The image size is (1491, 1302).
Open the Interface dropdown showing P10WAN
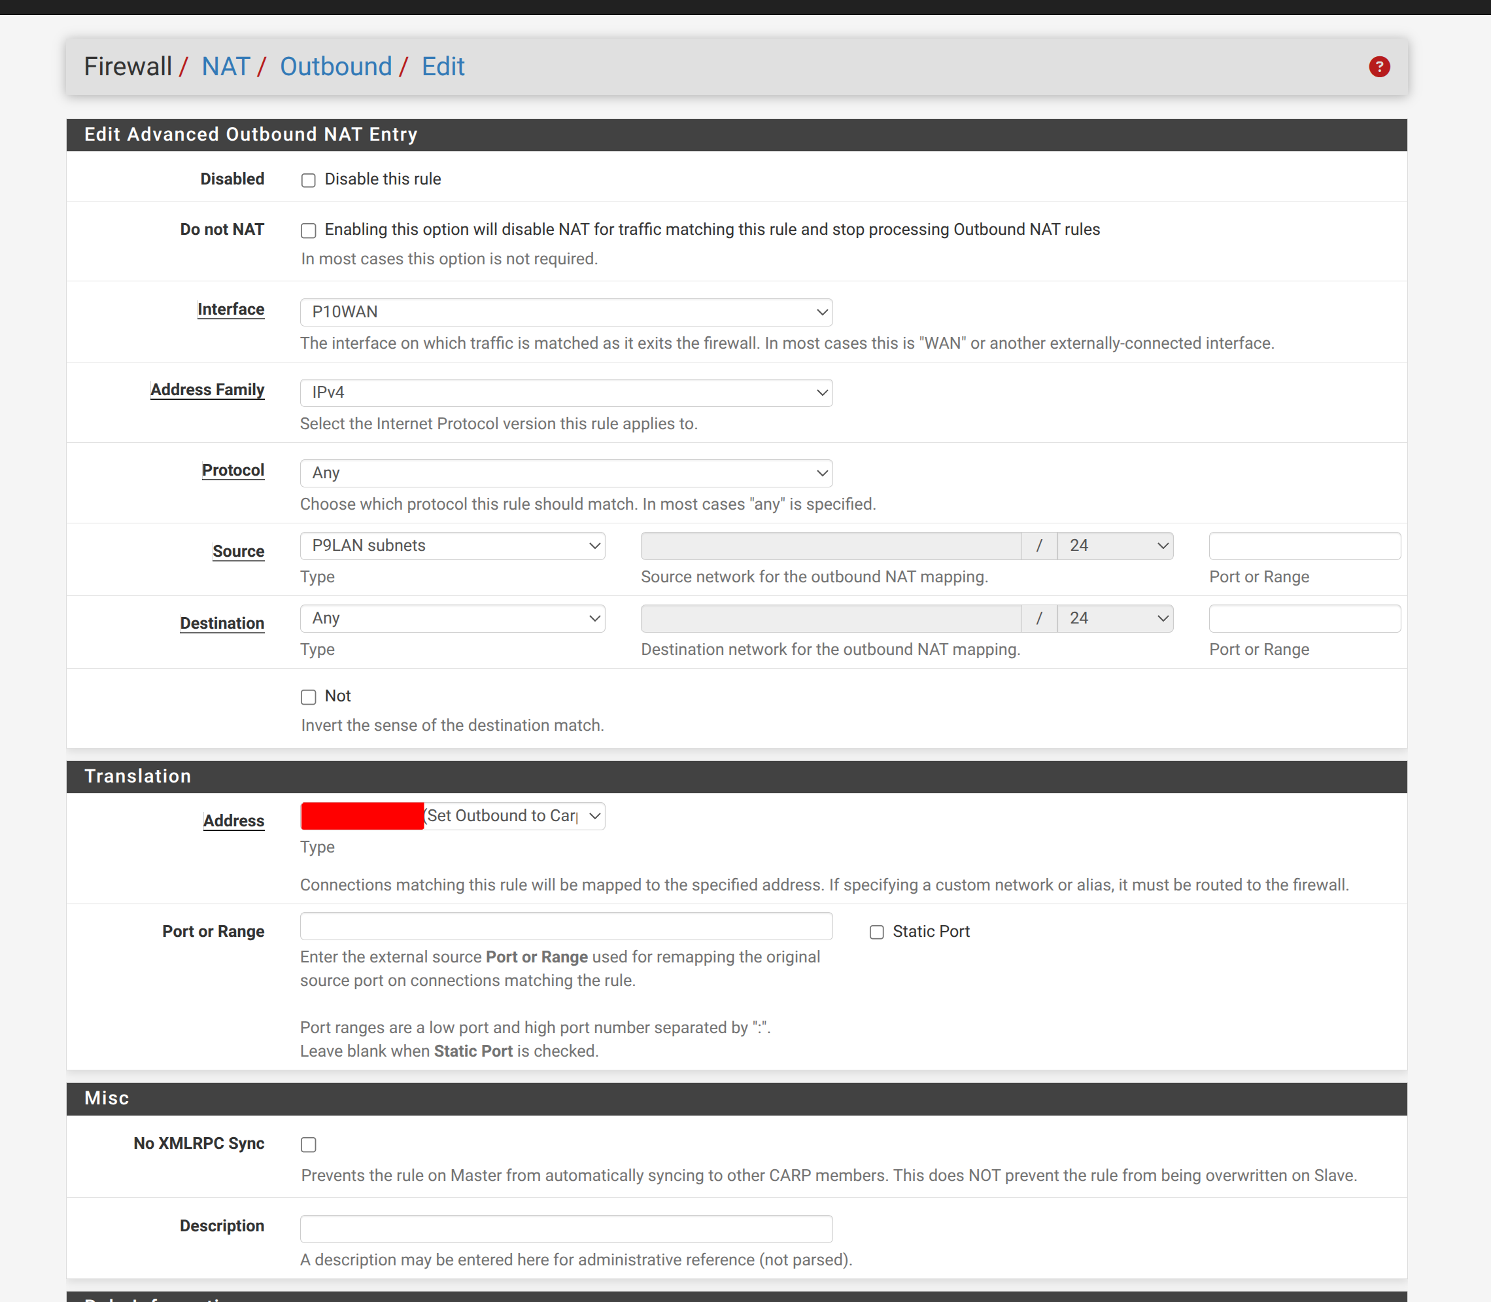pyautogui.click(x=566, y=313)
